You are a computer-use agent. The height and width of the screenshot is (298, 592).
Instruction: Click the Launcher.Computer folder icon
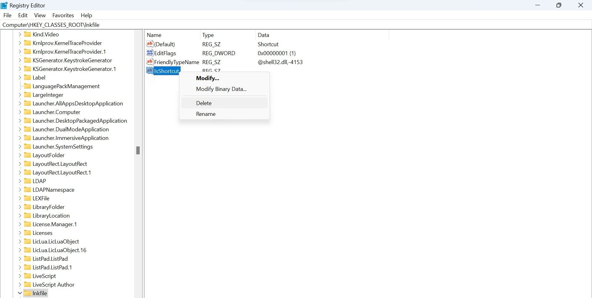(x=27, y=112)
